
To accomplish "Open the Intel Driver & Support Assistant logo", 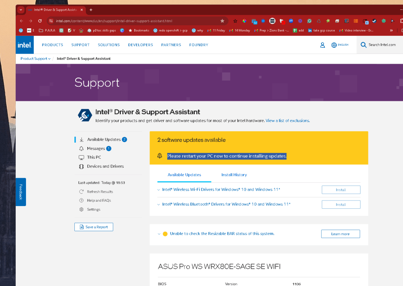I will pyautogui.click(x=85, y=115).
